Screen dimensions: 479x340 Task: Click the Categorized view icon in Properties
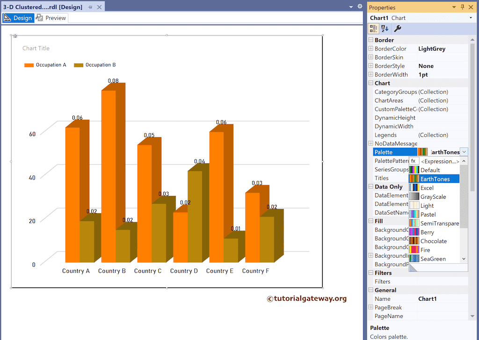tap(373, 29)
